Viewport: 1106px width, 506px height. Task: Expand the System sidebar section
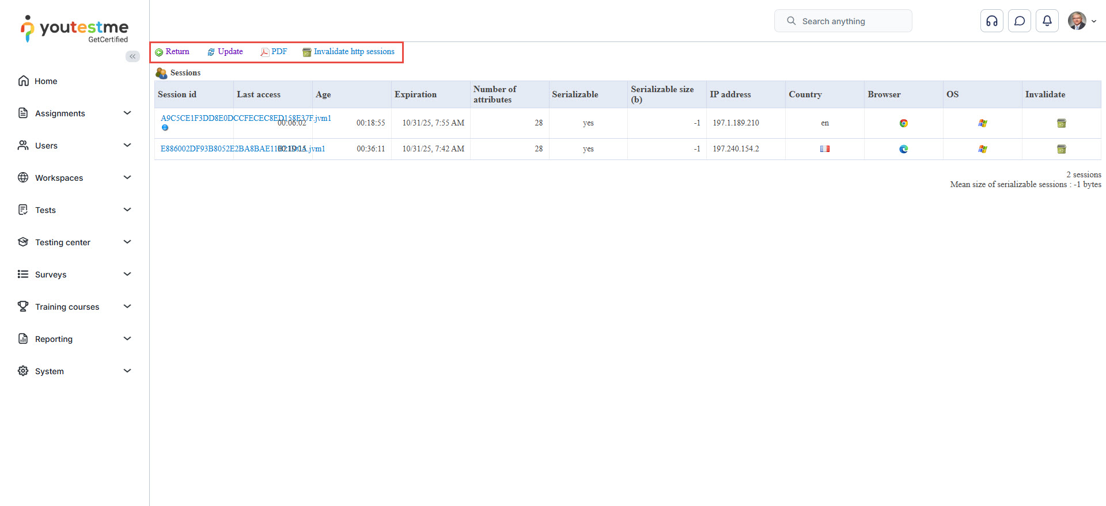click(75, 371)
